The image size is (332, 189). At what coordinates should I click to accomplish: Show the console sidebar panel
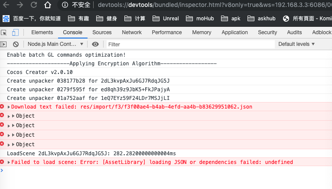(x=4, y=44)
